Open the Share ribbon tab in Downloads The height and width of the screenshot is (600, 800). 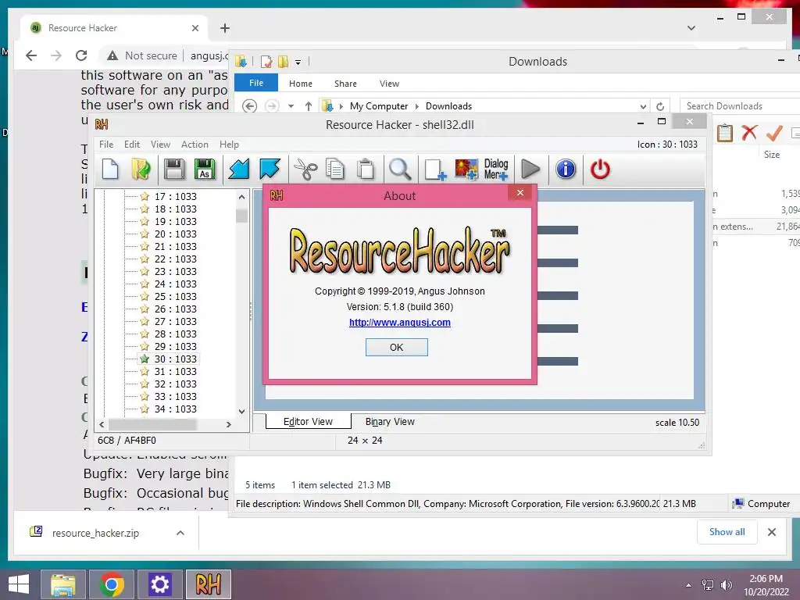[345, 84]
